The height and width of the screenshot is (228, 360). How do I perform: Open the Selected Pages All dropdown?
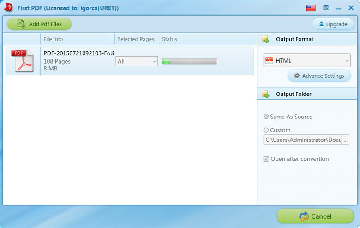point(137,61)
